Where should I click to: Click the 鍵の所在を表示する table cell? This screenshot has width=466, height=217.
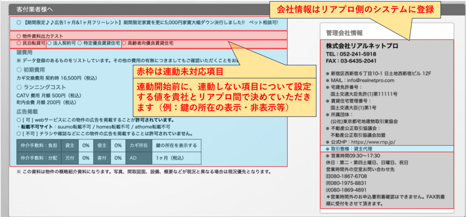177,146
